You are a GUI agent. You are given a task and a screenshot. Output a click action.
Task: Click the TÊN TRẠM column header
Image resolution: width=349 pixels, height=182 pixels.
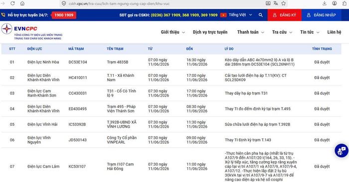pos(115,49)
